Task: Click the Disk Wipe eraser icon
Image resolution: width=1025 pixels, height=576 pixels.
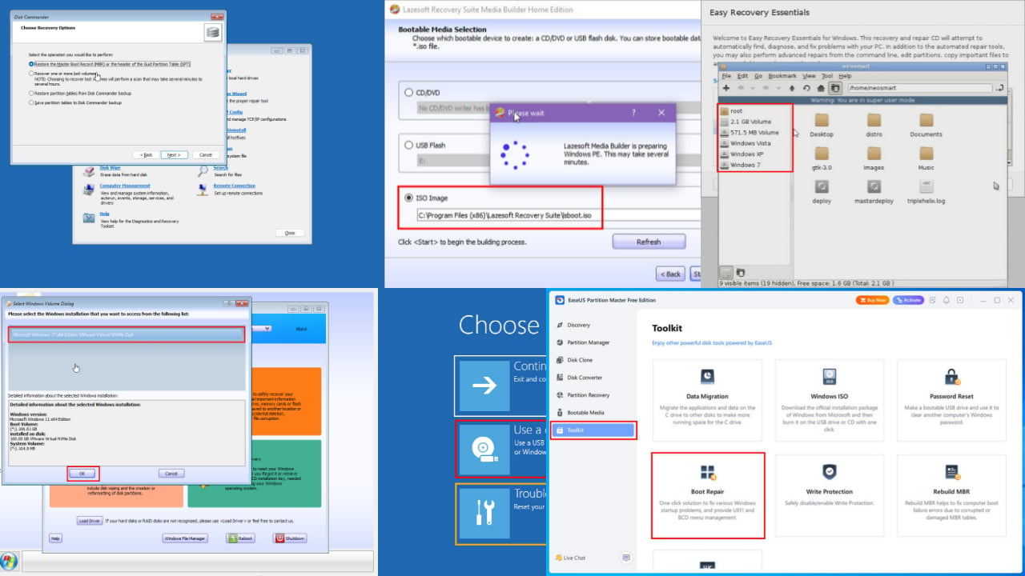Action: pos(89,170)
